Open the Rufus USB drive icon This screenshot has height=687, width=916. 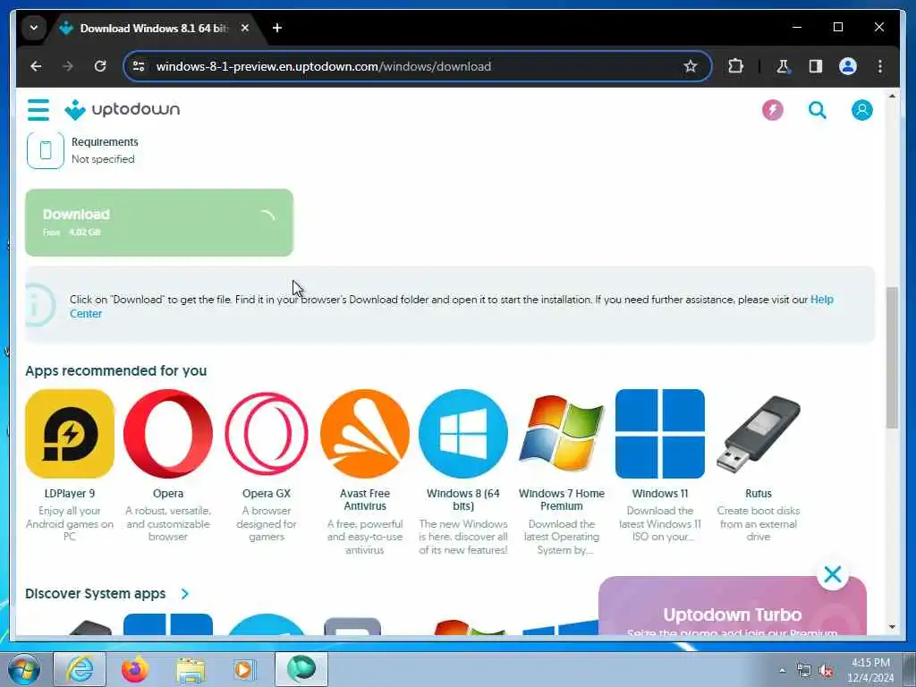point(759,434)
